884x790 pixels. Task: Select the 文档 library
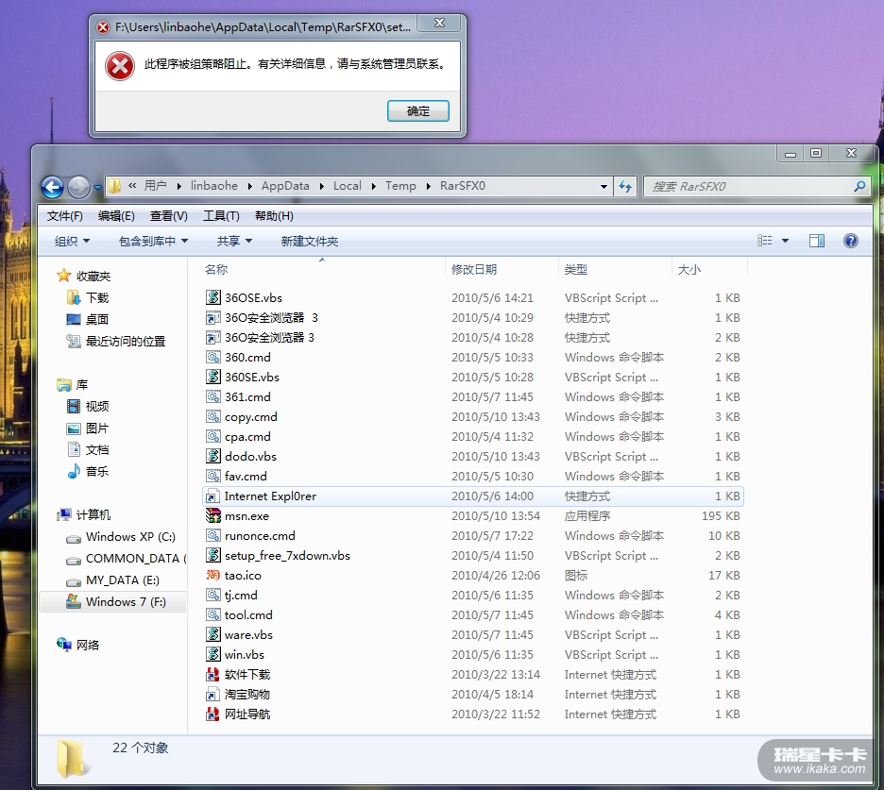point(97,449)
